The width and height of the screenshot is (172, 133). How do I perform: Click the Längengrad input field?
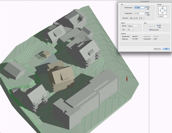[x=139, y=14]
